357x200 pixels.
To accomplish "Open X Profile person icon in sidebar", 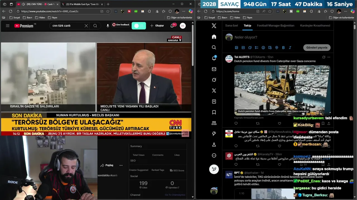I will point(214,145).
